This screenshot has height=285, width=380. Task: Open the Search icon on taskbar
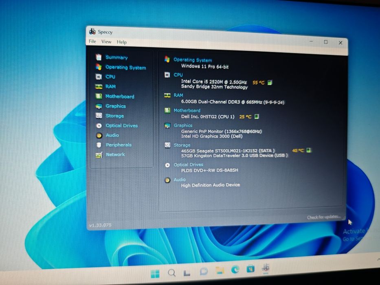171,273
